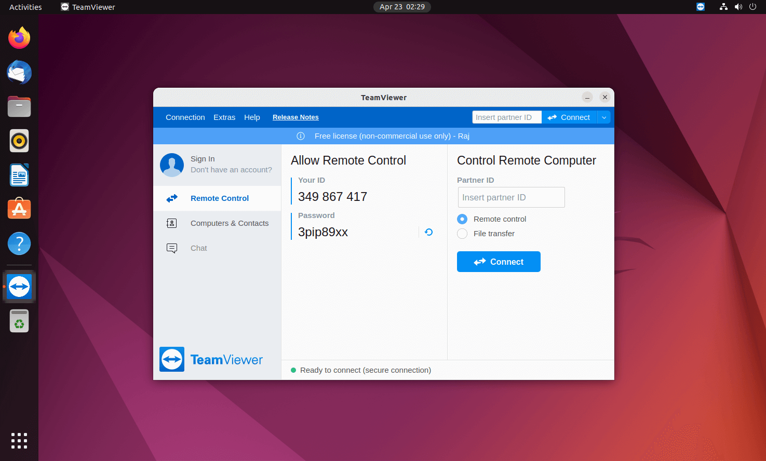This screenshot has height=461, width=766.
Task: Open the Extras menu
Action: tap(224, 117)
